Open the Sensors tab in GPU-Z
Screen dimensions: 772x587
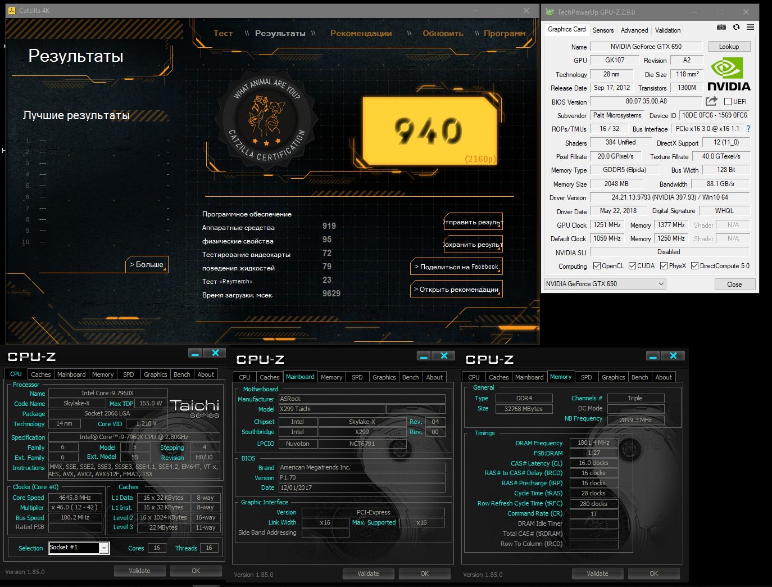click(x=603, y=30)
